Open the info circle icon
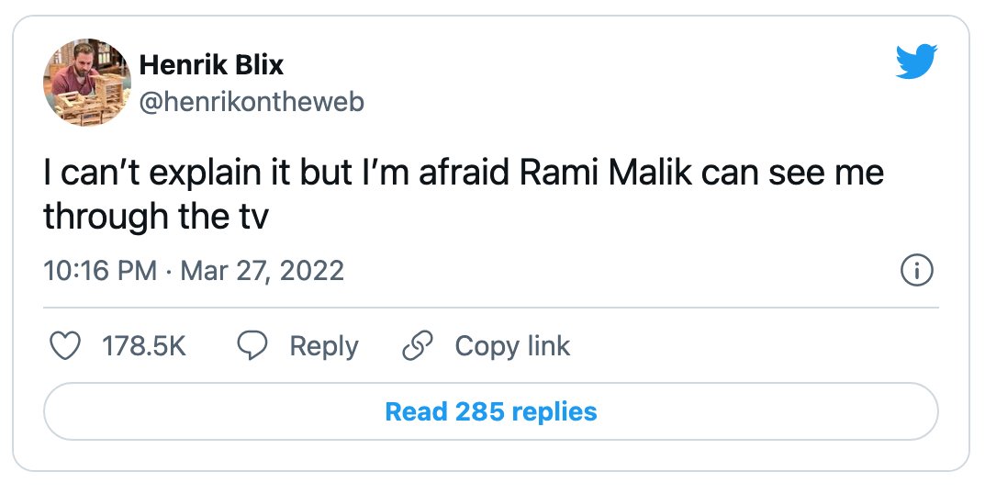Screen dimensions: 985x494 [x=917, y=271]
